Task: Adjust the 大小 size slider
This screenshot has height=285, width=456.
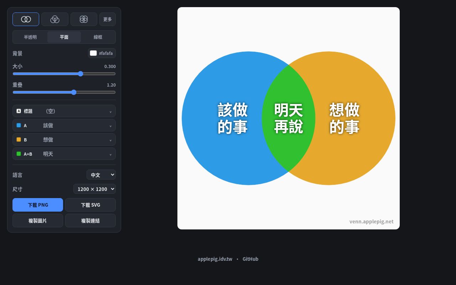Action: (64, 74)
